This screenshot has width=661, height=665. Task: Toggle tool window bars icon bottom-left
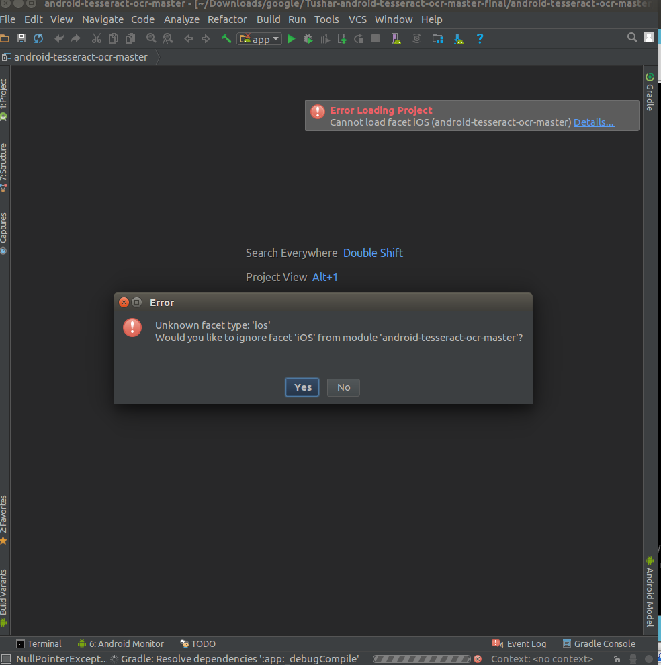(6, 659)
